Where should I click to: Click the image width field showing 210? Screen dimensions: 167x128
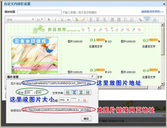(x=29, y=92)
